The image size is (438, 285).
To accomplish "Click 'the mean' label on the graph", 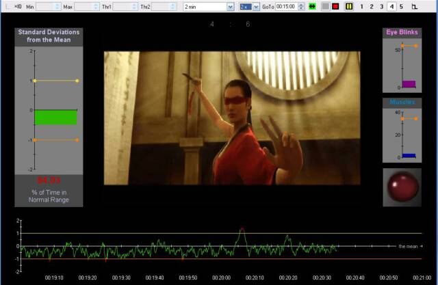I will coord(408,247).
